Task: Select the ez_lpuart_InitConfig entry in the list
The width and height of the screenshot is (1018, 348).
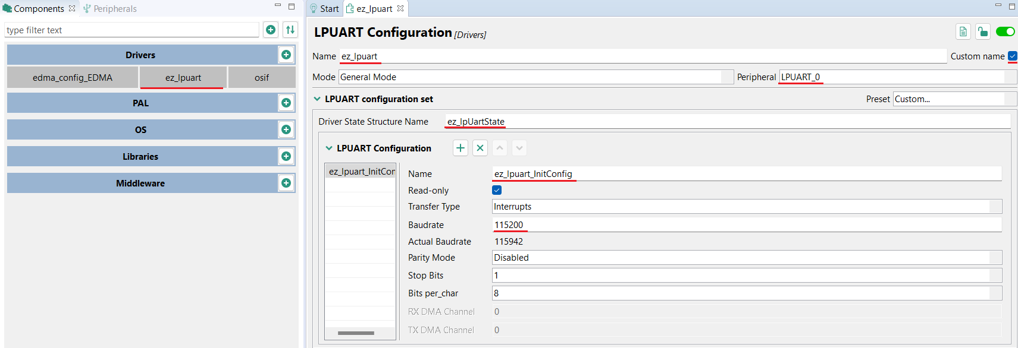Action: pos(361,172)
